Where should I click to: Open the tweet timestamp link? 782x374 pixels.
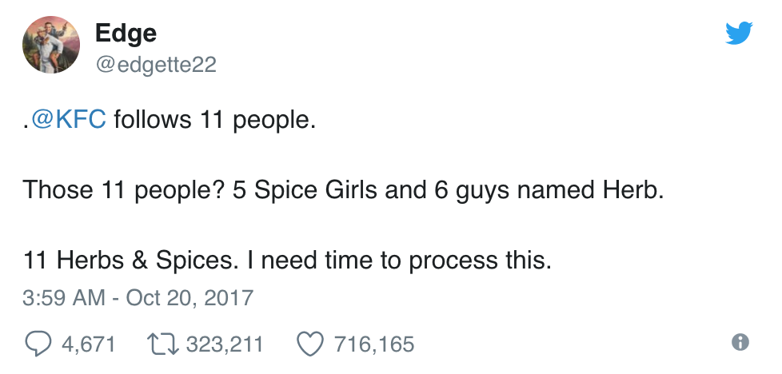pyautogui.click(x=138, y=298)
